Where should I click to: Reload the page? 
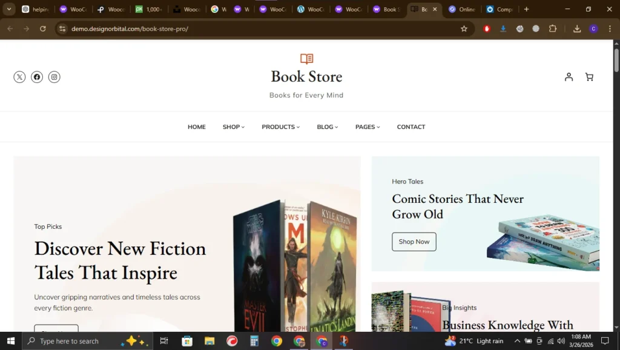click(x=43, y=28)
